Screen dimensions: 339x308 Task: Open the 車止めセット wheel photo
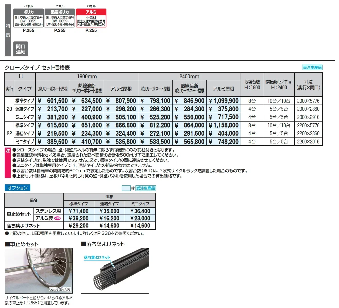[39, 271]
